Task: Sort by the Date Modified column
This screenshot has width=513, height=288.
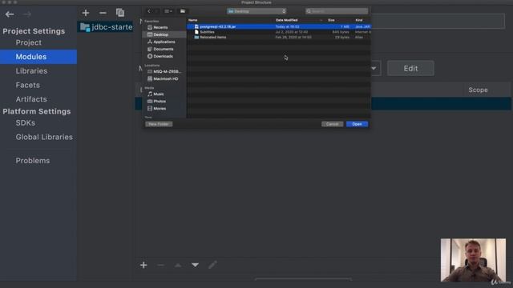Action: 287,20
